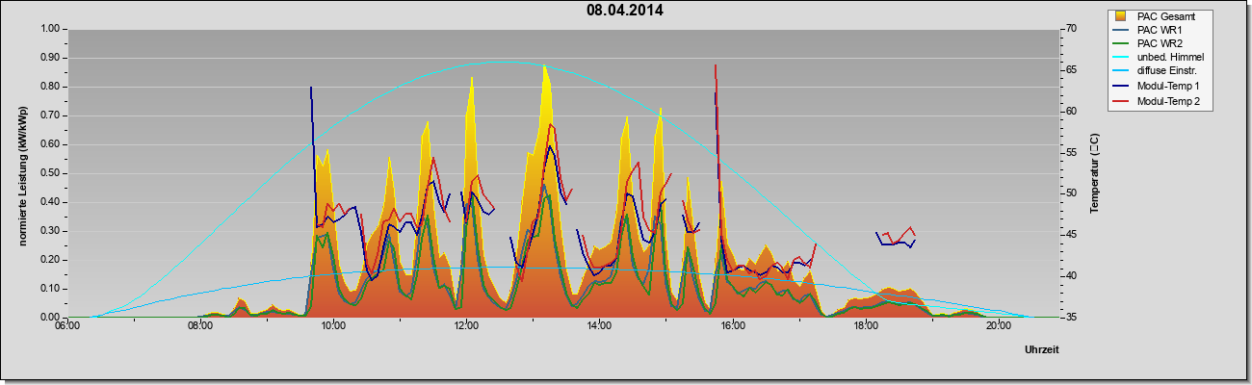Click the 08:00 time axis label

199,324
